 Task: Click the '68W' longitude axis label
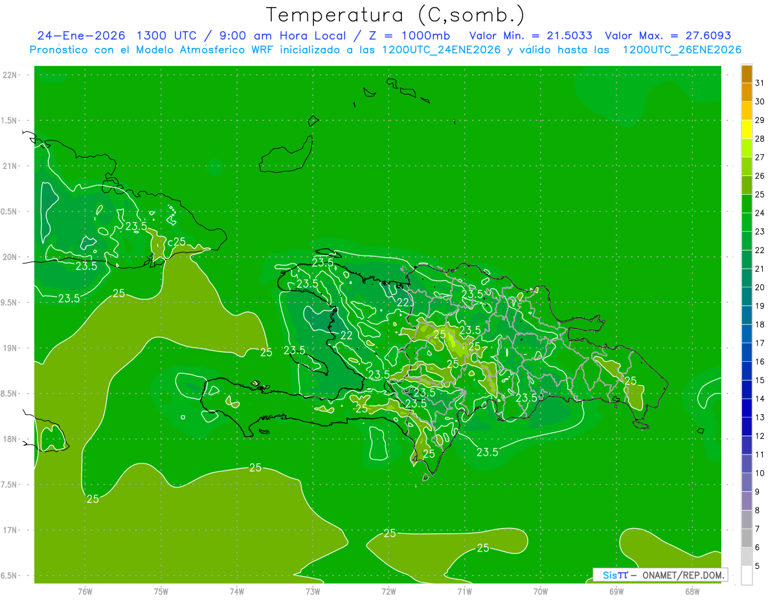(x=692, y=592)
